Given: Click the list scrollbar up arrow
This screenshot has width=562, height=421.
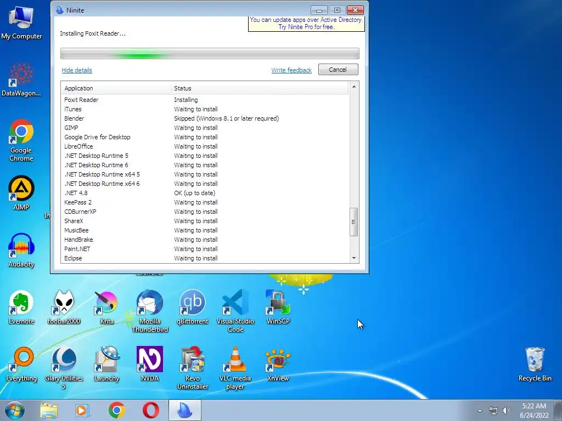Looking at the screenshot, I should (354, 87).
